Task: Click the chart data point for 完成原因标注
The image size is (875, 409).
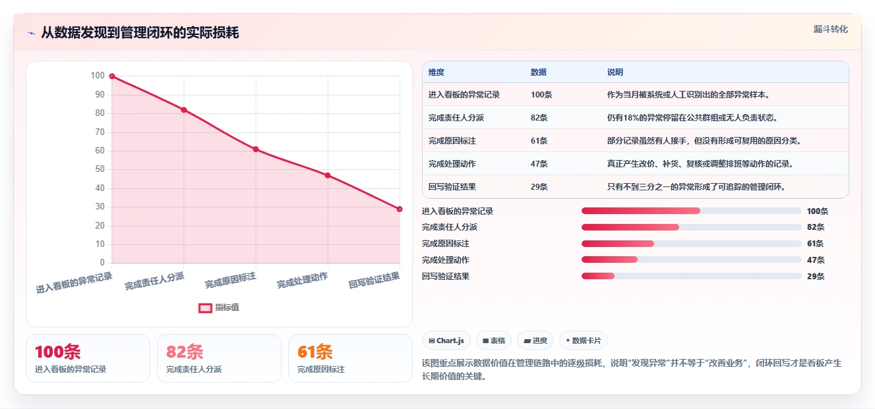Action: (256, 149)
